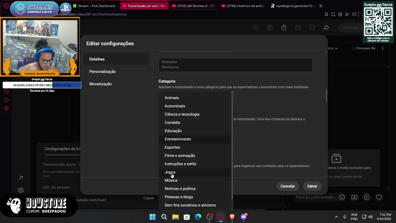Save the stream settings with Salvar

(x=312, y=186)
